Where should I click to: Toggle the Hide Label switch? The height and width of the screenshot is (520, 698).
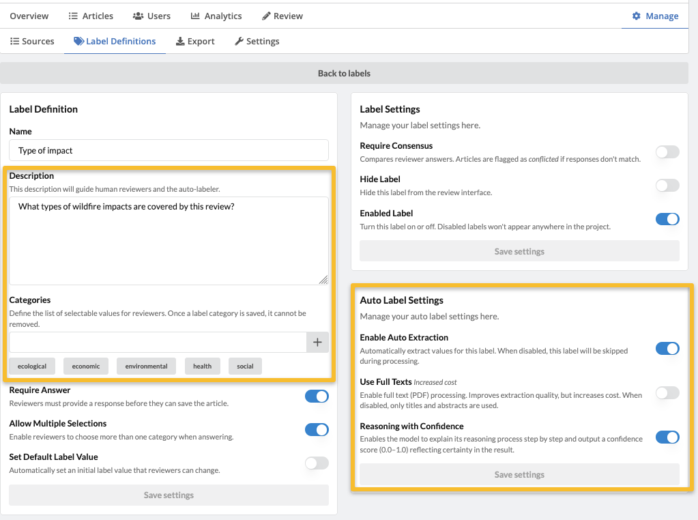[667, 185]
